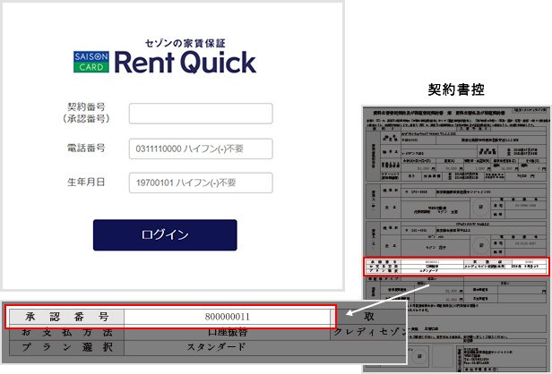Click the SAISON CARD logo icon
Image resolution: width=552 pixels, height=374 pixels.
[x=91, y=62]
